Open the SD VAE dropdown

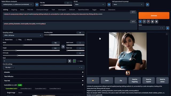90,5
